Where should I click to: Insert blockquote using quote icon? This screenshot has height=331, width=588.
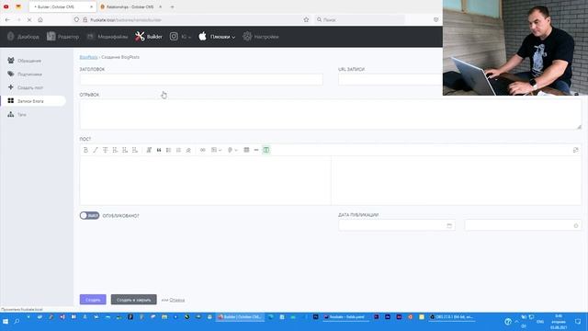pos(159,150)
